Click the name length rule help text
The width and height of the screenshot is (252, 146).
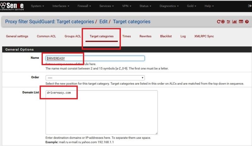click(x=107, y=68)
